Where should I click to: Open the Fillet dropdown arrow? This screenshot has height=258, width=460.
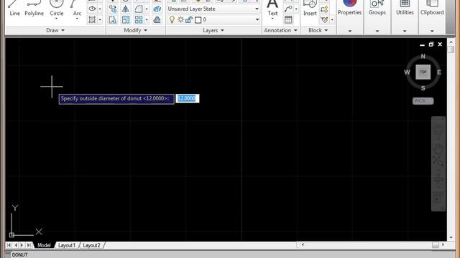pos(147,9)
